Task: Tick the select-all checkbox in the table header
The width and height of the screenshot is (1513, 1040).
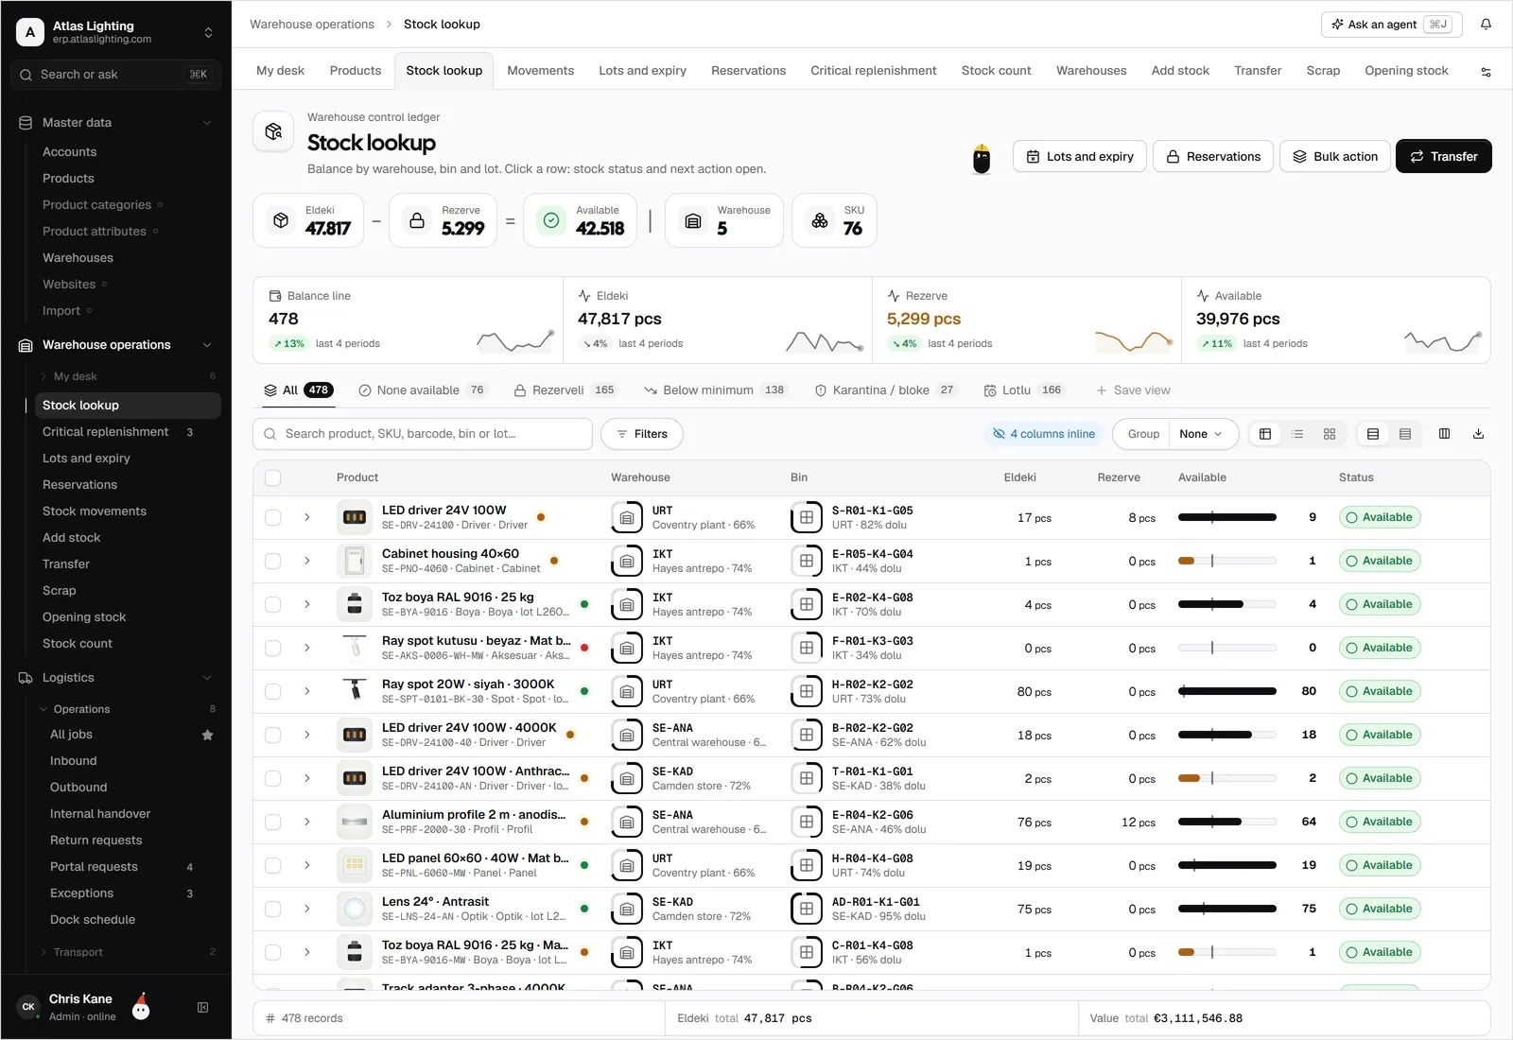Action: 273,478
